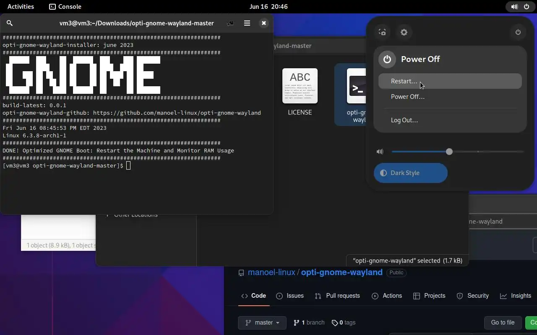Image resolution: width=537 pixels, height=335 pixels.
Task: Select Restart… in the power menu
Action: click(450, 81)
